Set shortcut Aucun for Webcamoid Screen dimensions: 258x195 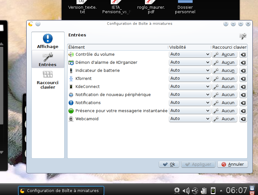[x=225, y=119]
